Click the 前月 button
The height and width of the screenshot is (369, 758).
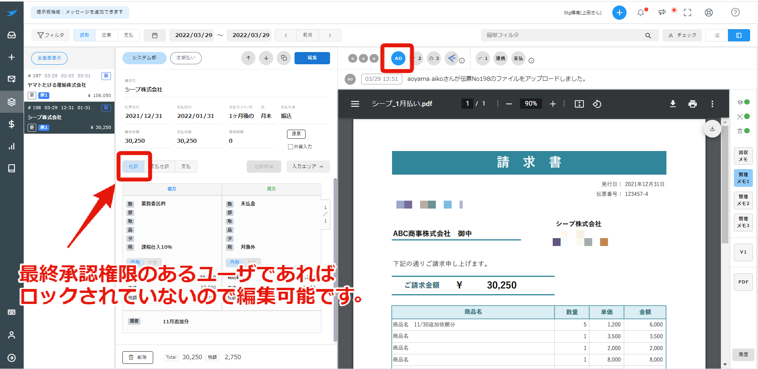(308, 35)
